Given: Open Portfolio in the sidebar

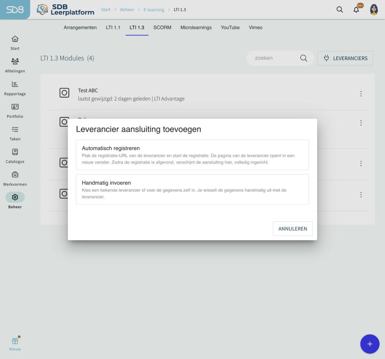Looking at the screenshot, I should click(15, 111).
